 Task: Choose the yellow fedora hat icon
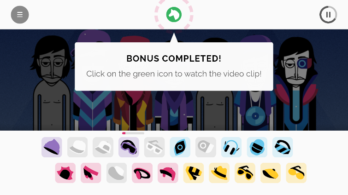(x=219, y=173)
